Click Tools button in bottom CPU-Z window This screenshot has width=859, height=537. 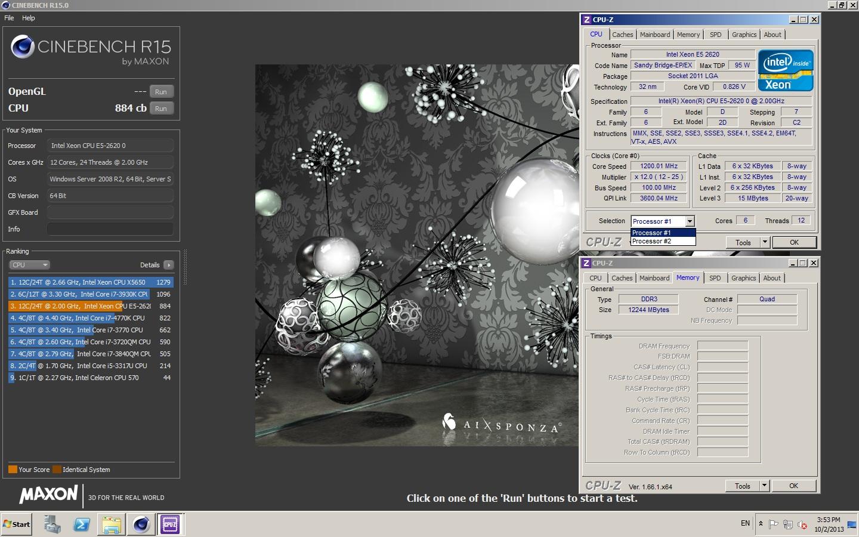click(742, 486)
